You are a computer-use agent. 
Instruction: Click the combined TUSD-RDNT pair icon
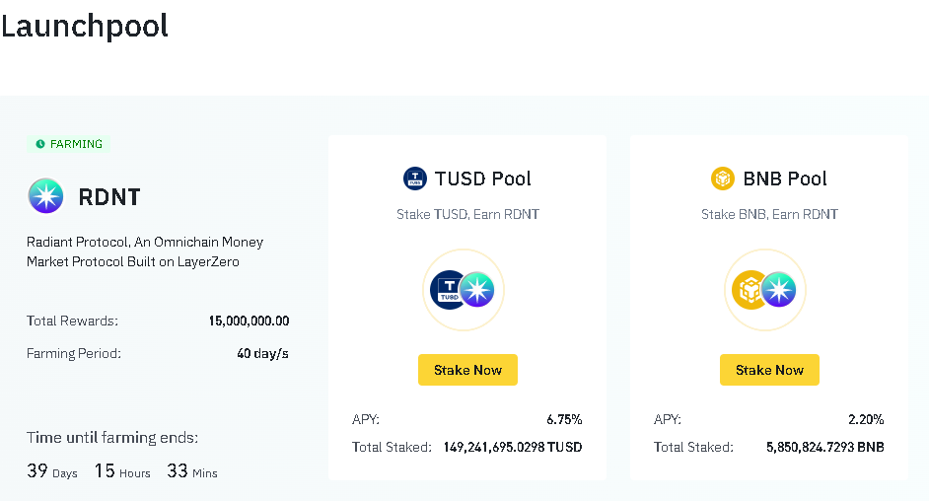[x=464, y=290]
